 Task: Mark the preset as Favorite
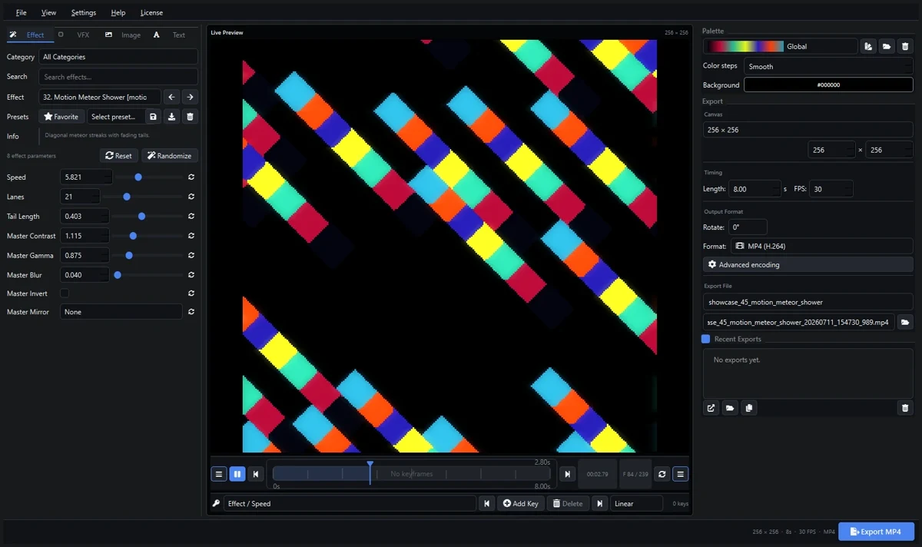(61, 117)
